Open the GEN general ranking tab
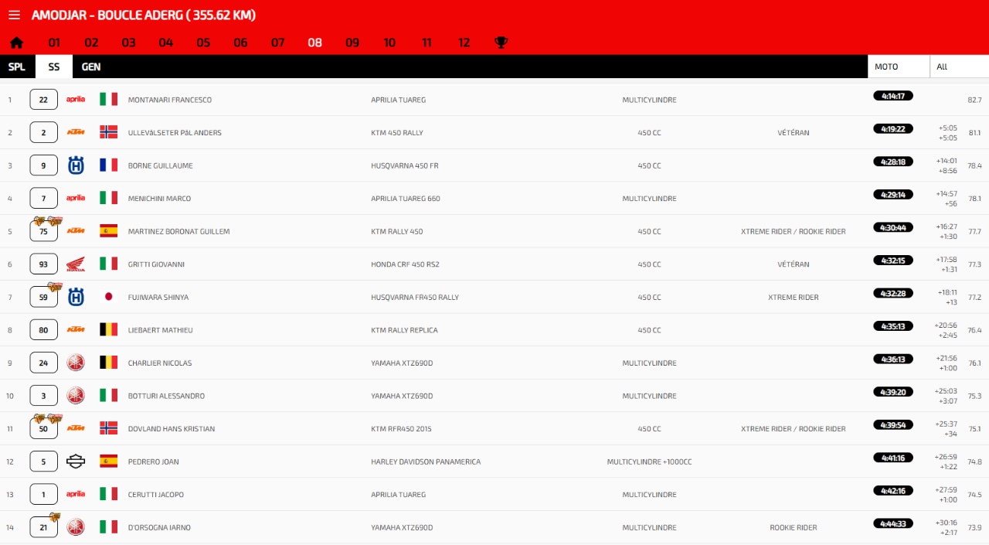Image resolution: width=989 pixels, height=545 pixels. pyautogui.click(x=91, y=66)
